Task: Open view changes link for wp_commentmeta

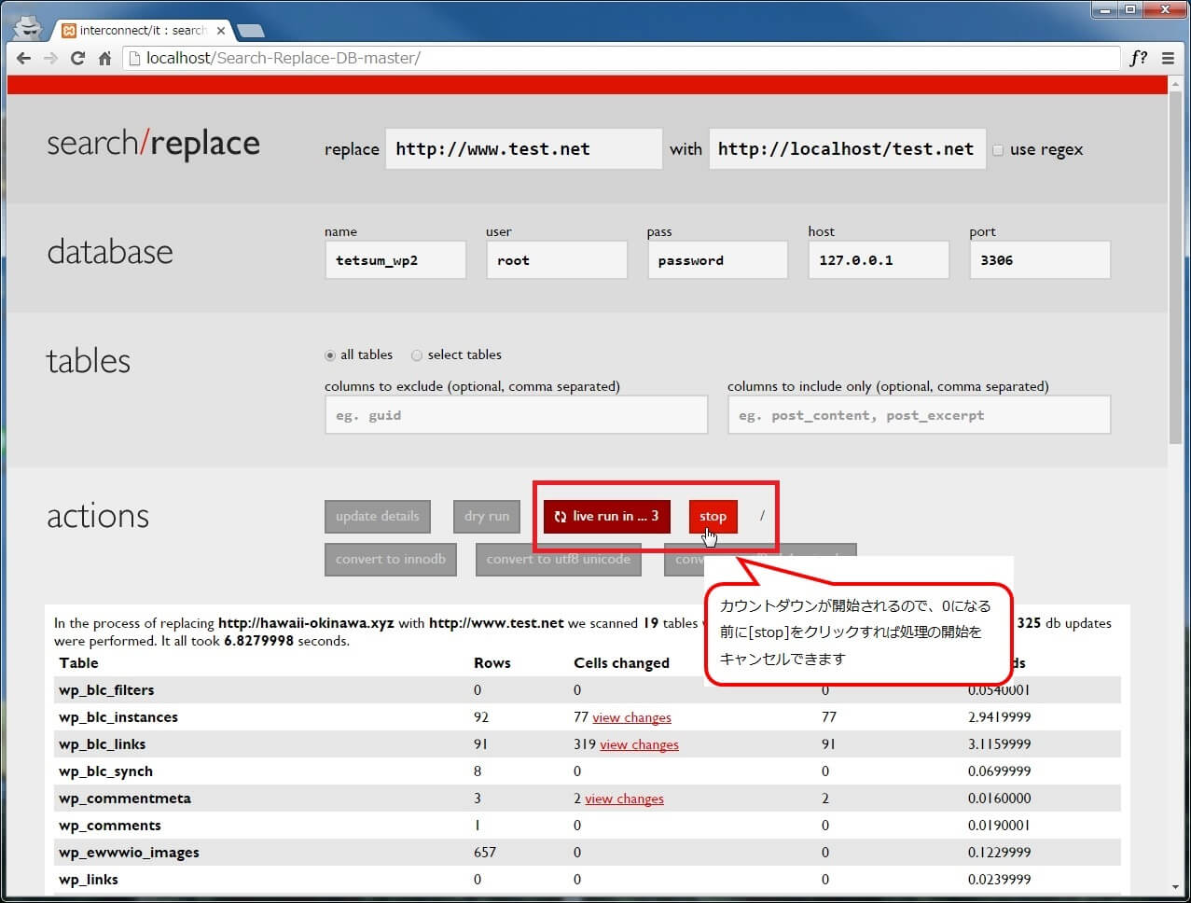Action: [624, 799]
